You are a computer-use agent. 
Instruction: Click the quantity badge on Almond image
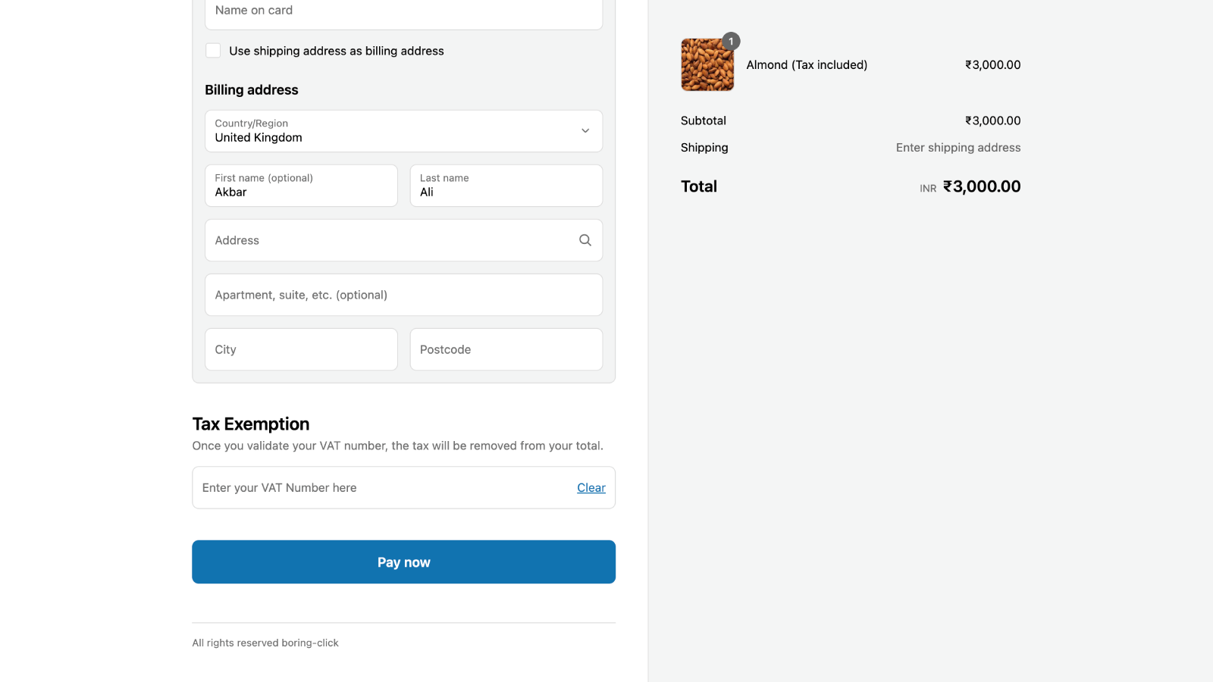(731, 41)
